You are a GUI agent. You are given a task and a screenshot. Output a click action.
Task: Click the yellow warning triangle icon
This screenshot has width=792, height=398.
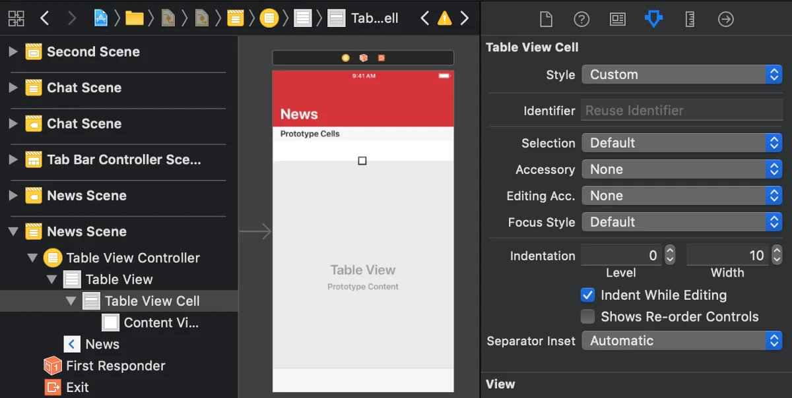pos(445,18)
